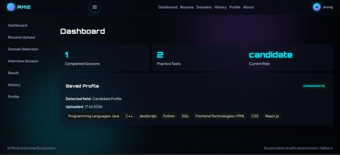Image resolution: width=340 pixels, height=155 pixels.
Task: Click the Practice Tasks stat card
Action: click(197, 58)
